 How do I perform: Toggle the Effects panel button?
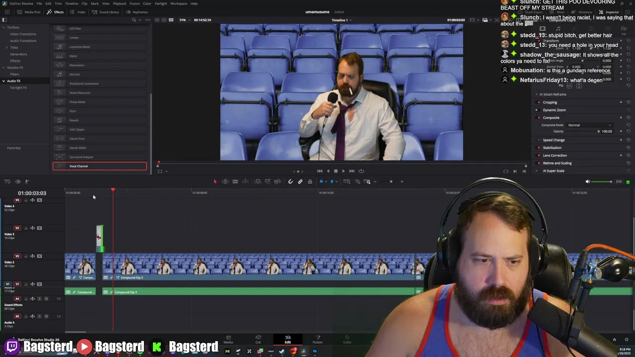point(56,12)
